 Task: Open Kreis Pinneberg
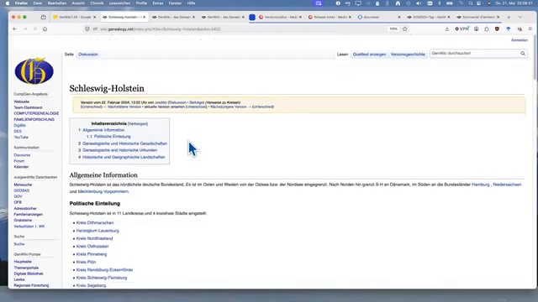click(x=92, y=254)
